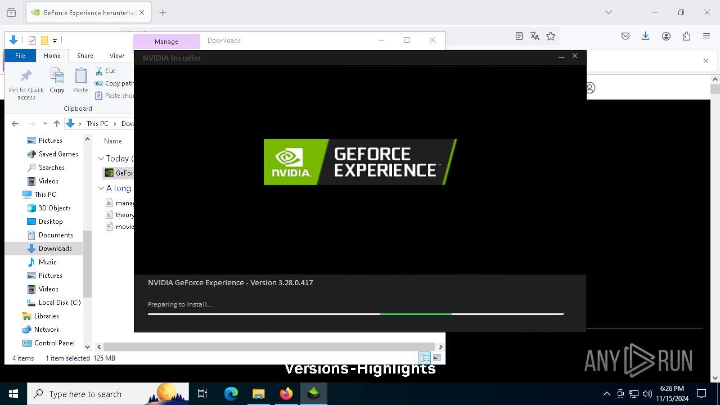Image resolution: width=720 pixels, height=405 pixels.
Task: Switch to the Share ribbon tab
Action: (85, 56)
